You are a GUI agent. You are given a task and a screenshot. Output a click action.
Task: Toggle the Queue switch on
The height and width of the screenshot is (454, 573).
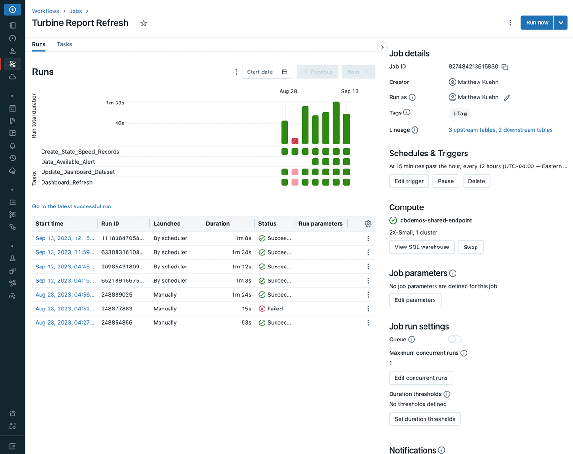(x=455, y=340)
